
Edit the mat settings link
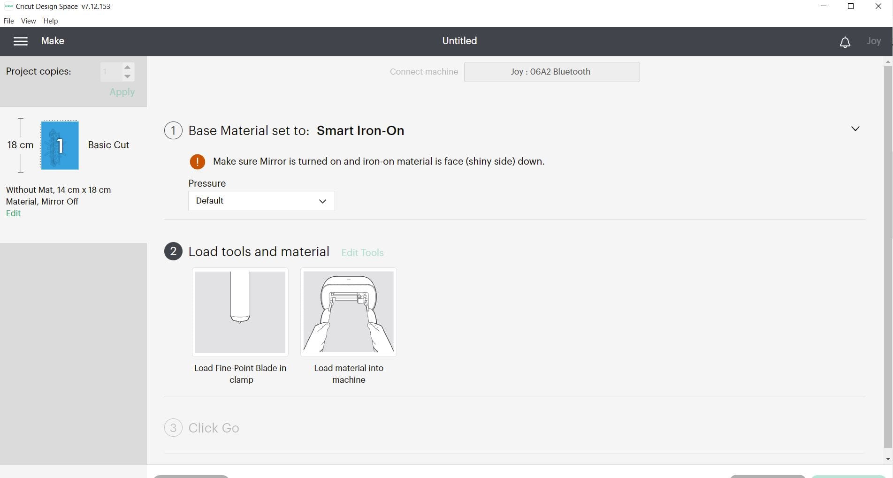[x=13, y=213]
